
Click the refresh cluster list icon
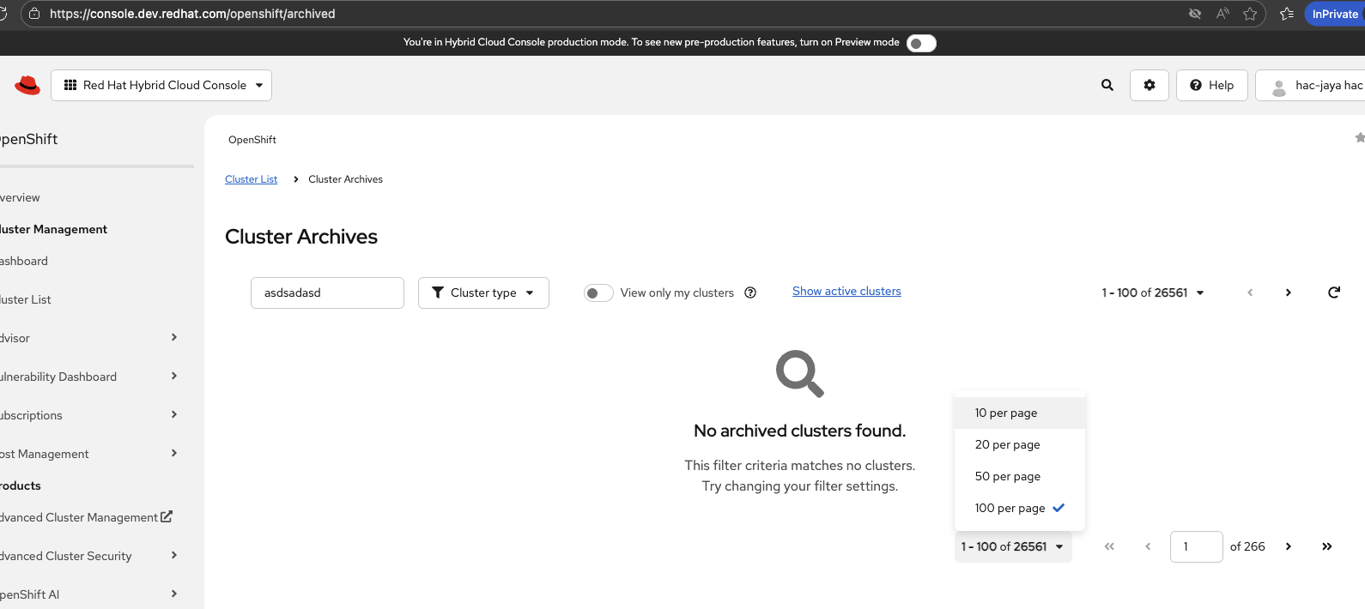pos(1334,292)
